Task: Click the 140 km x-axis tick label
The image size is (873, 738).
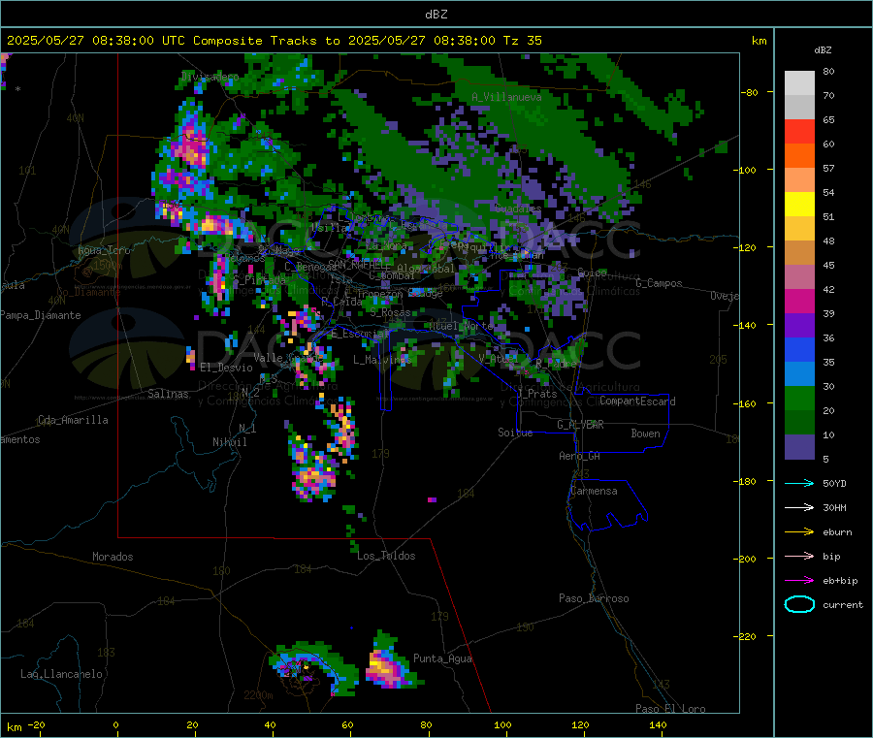Action: (x=658, y=724)
